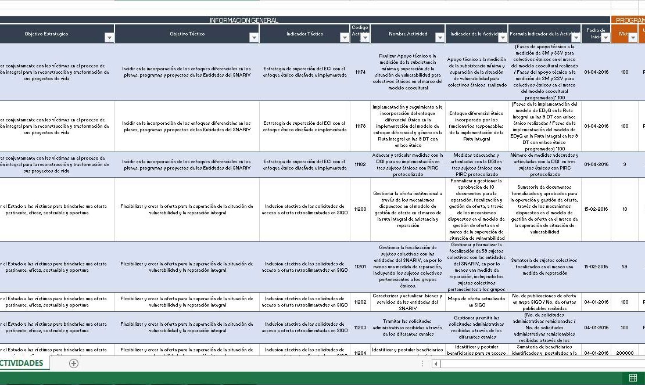Image resolution: width=645 pixels, height=385 pixels.
Task: Select the INFORMACION GENERAL header band
Action: coord(305,20)
